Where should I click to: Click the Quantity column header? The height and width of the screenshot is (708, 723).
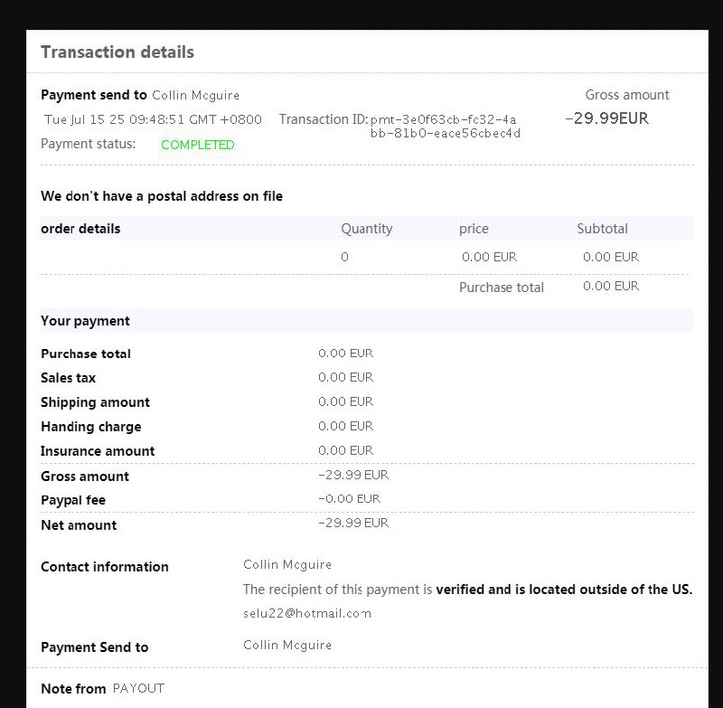point(367,229)
